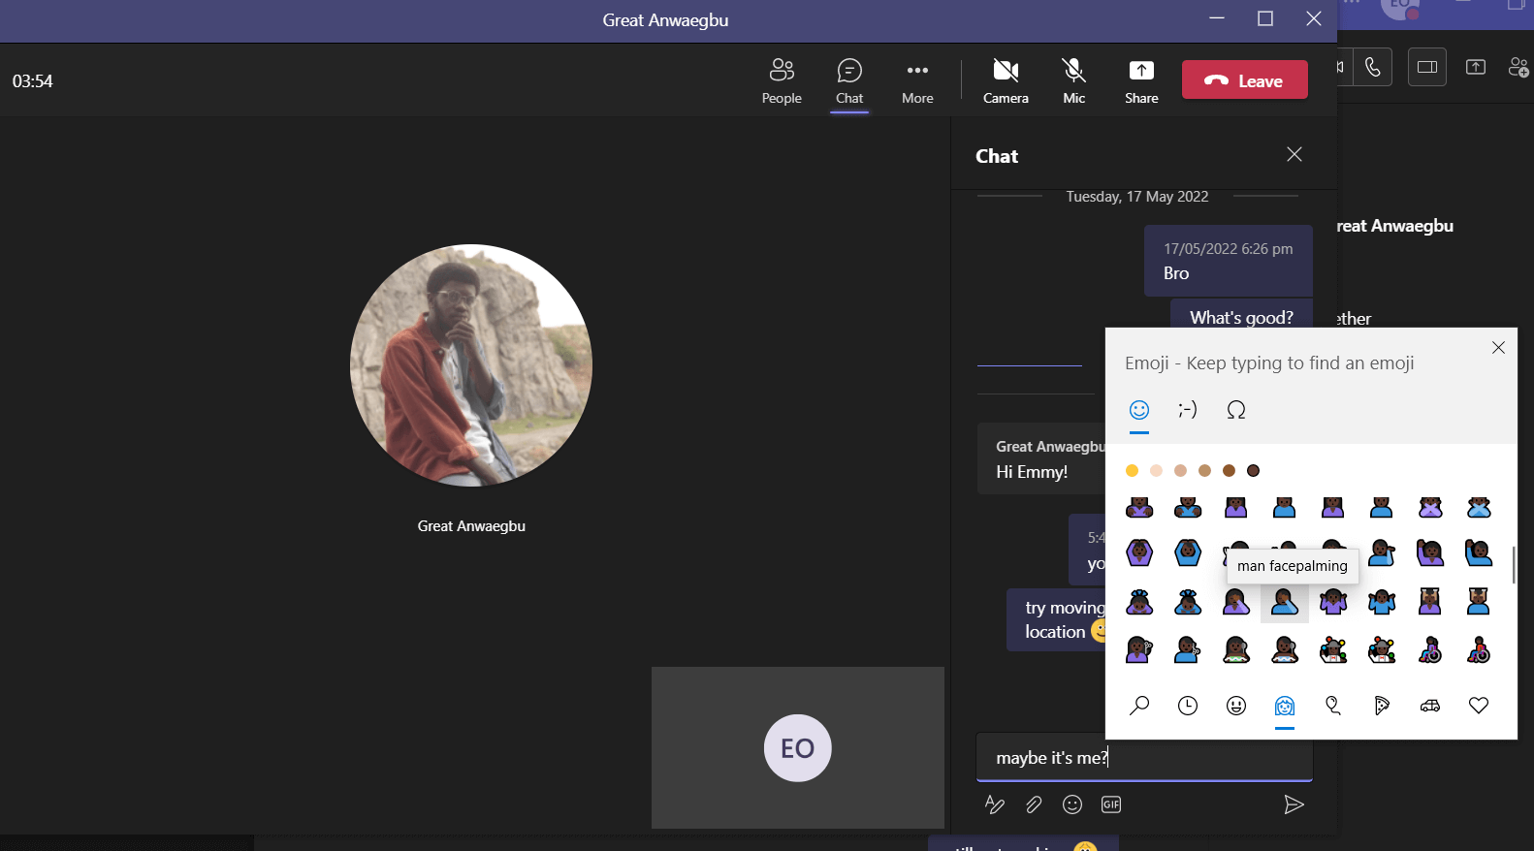Select the default yellow skin tone
The image size is (1534, 851).
click(x=1132, y=471)
